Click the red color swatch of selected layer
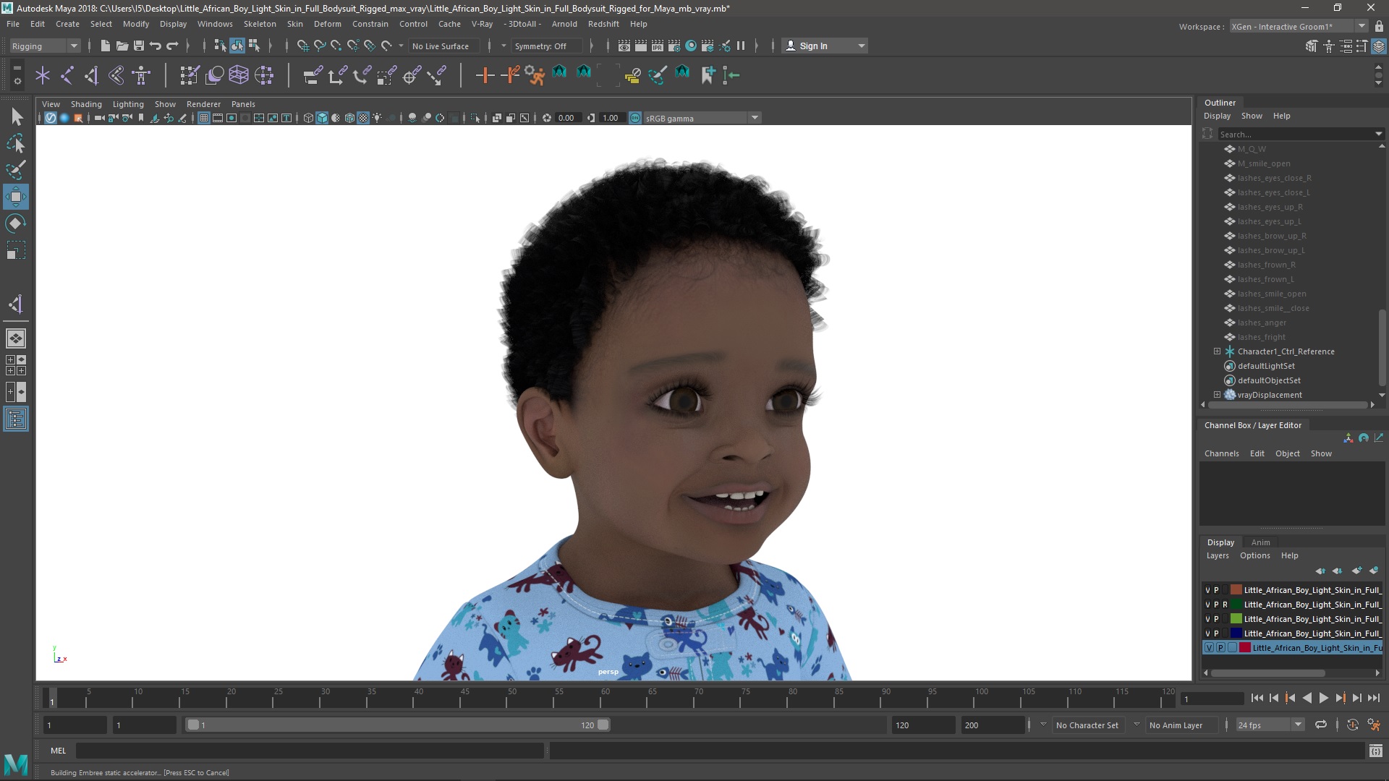 1245,648
